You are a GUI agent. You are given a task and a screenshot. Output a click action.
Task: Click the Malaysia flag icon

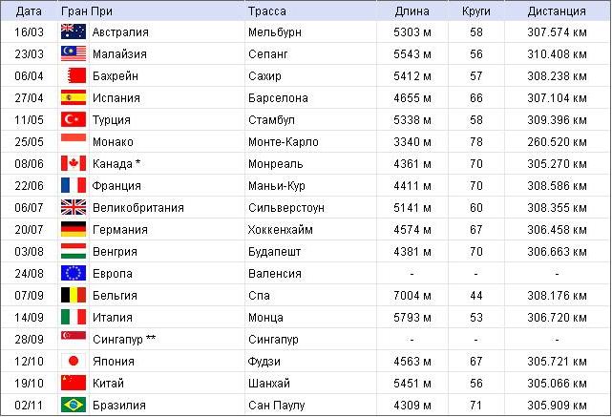pos(74,53)
